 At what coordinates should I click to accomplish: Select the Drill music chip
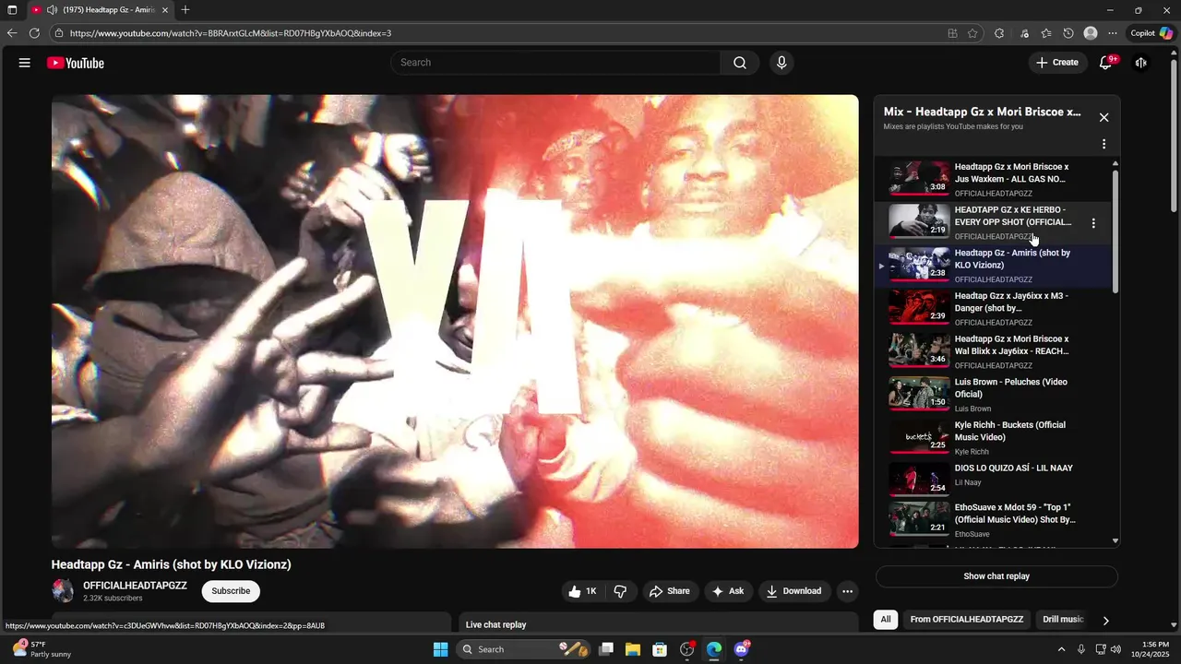(x=1061, y=620)
